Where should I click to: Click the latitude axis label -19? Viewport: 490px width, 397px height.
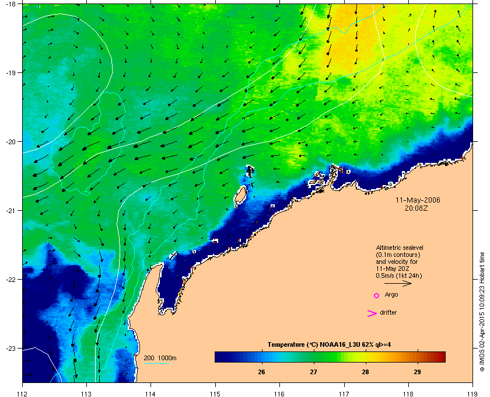click(10, 72)
